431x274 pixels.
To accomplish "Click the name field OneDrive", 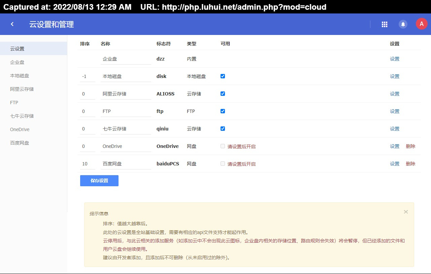I will click(x=126, y=146).
